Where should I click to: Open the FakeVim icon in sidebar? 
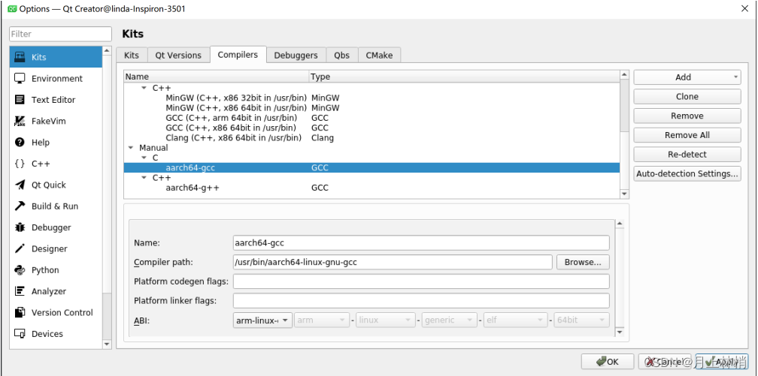click(x=20, y=121)
